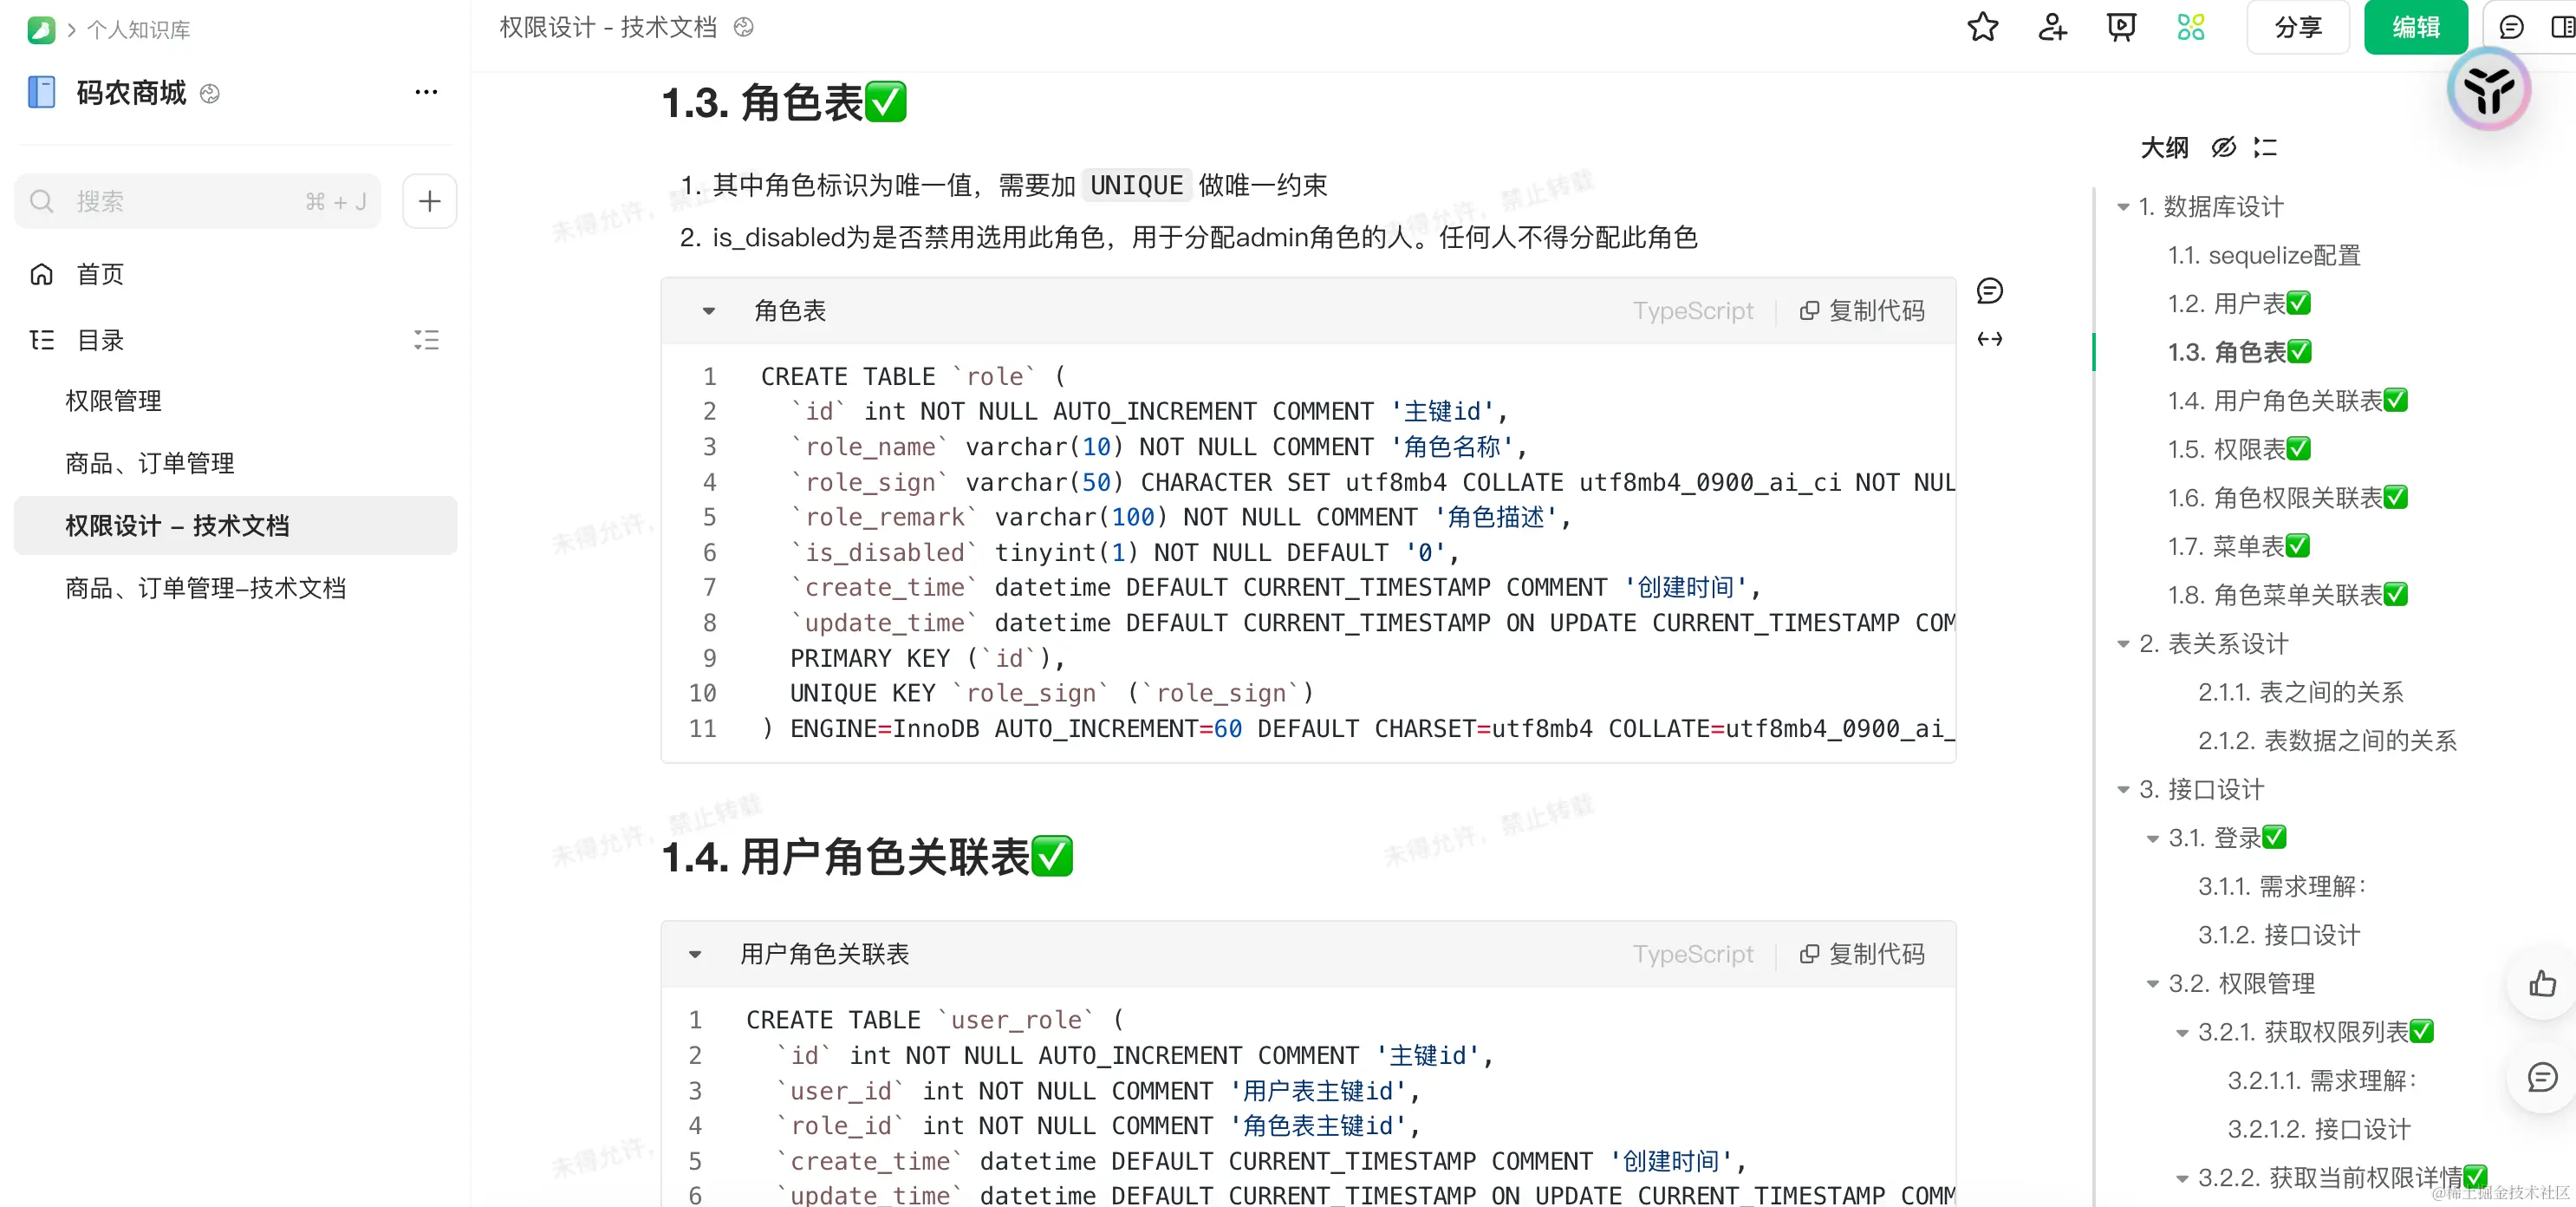Screen dimensions: 2576x1207
Task: Collapse the 用户角色关联表 code block
Action: (694, 954)
